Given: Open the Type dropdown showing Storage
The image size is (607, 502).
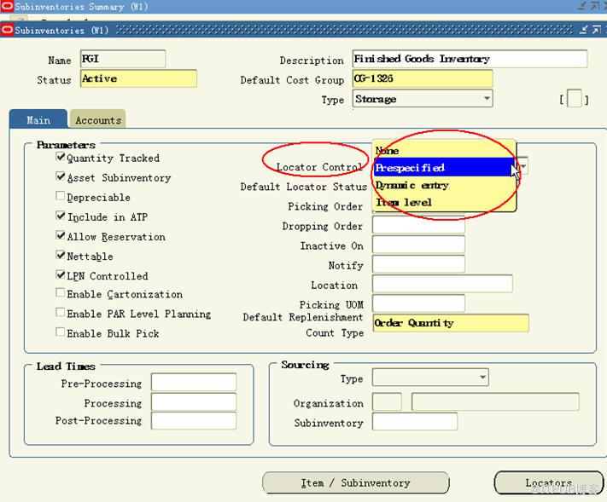Looking at the screenshot, I should (x=486, y=99).
